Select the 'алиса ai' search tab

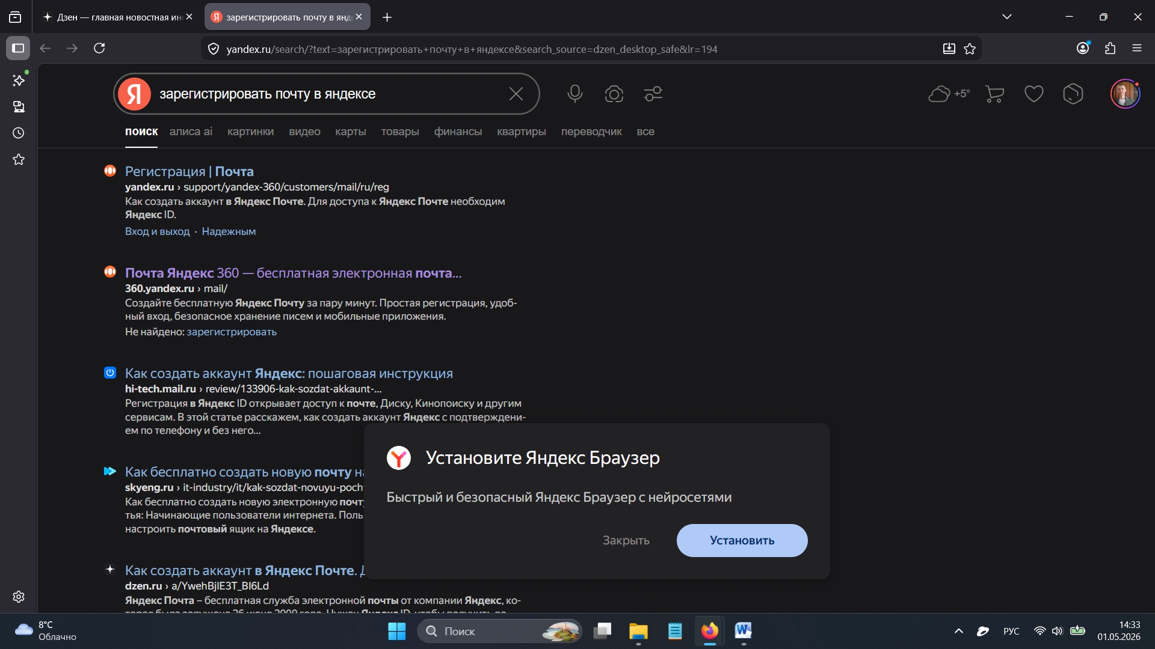(x=191, y=132)
